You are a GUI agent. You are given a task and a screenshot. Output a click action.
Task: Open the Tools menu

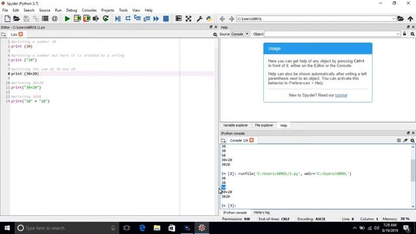click(123, 10)
